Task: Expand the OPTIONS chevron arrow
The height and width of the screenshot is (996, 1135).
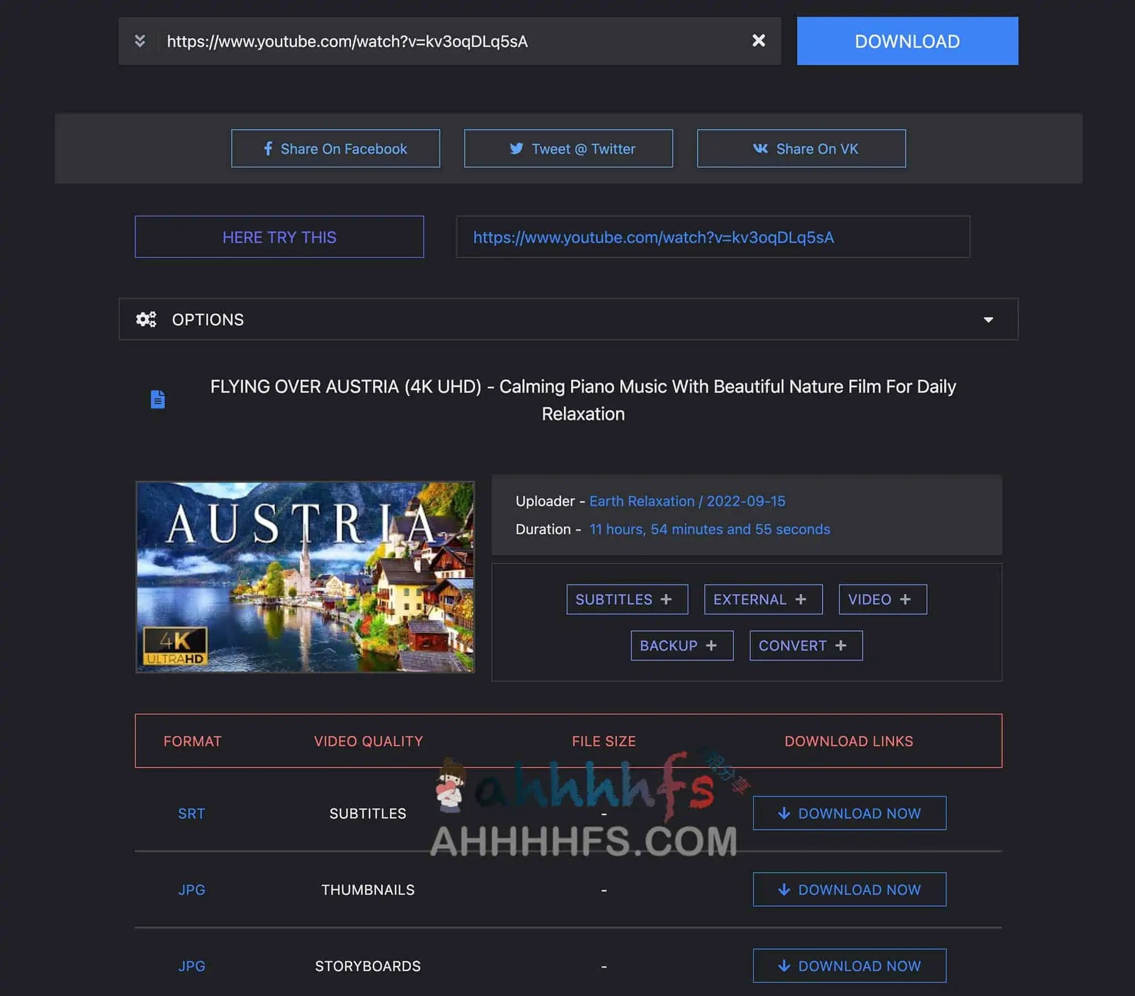Action: [988, 319]
